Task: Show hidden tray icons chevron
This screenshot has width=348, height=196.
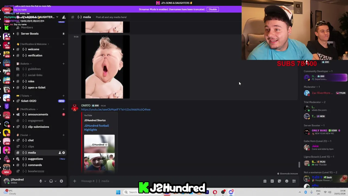Action: pyautogui.click(x=300, y=192)
